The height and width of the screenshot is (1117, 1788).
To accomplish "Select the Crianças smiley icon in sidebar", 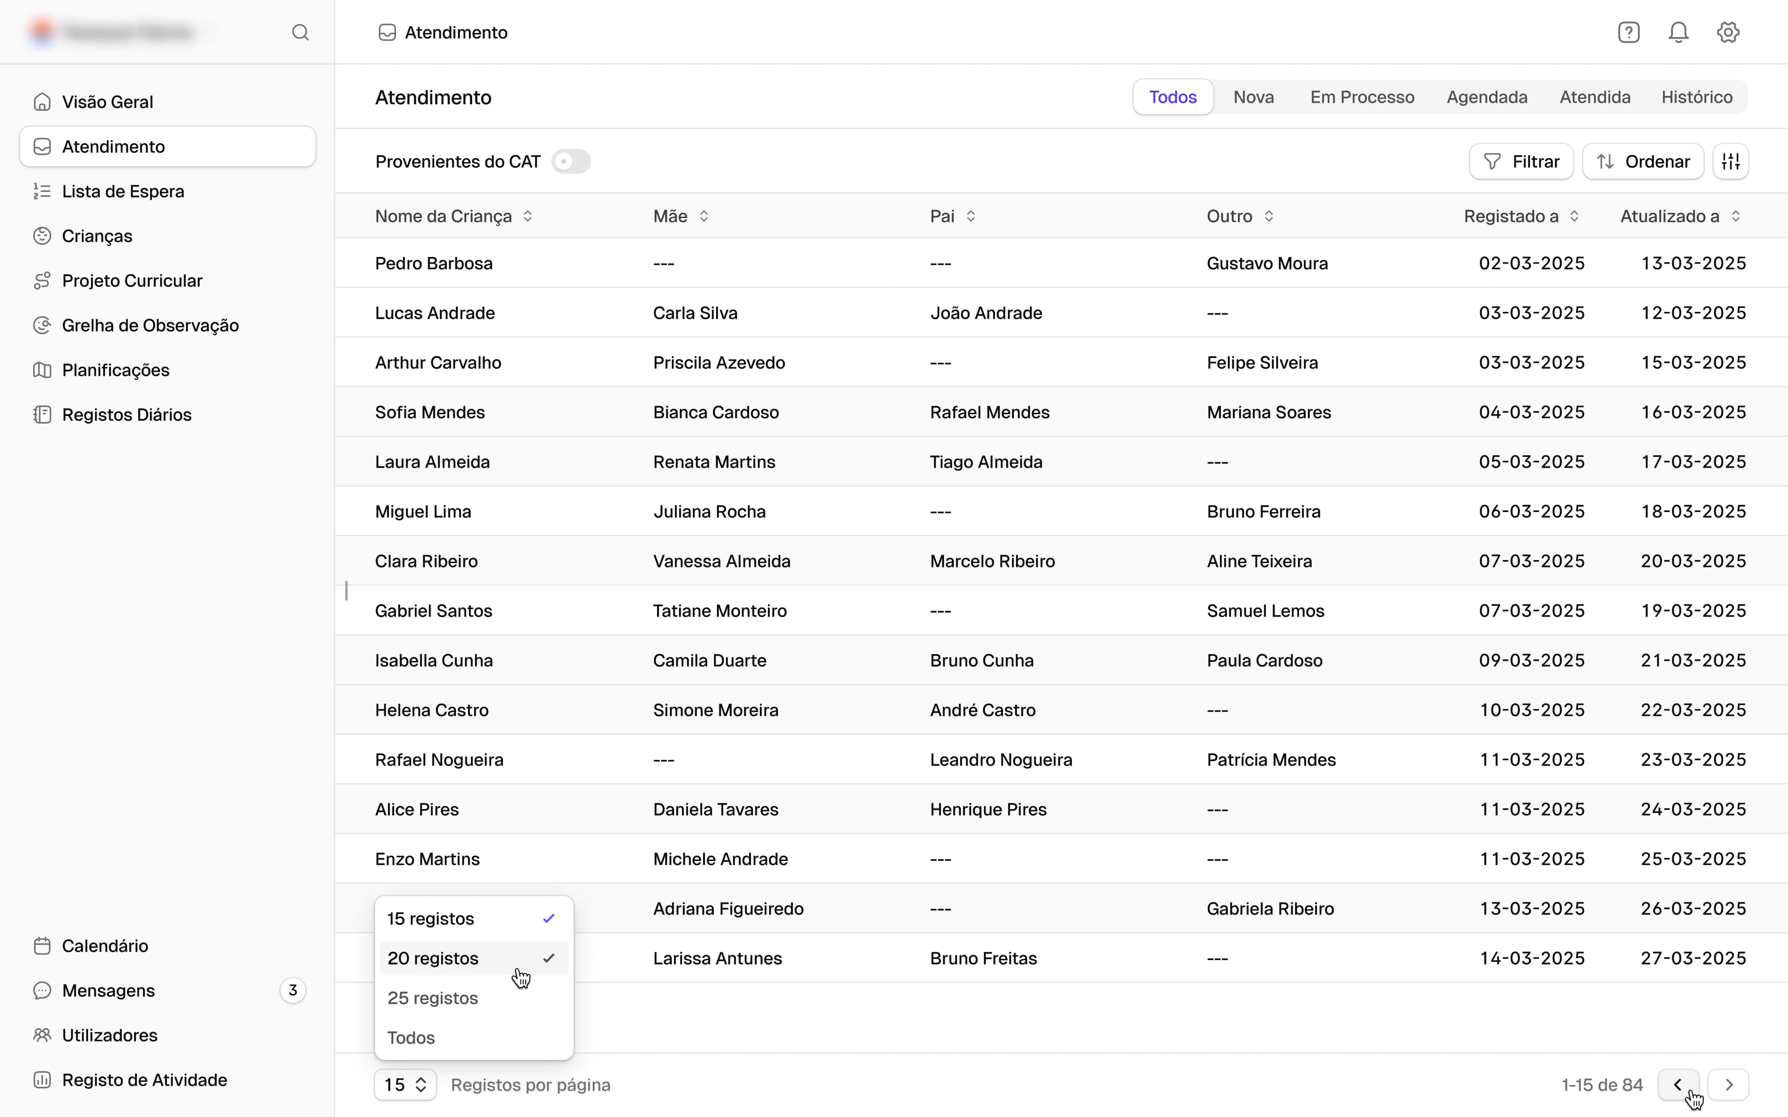I will pyautogui.click(x=42, y=236).
